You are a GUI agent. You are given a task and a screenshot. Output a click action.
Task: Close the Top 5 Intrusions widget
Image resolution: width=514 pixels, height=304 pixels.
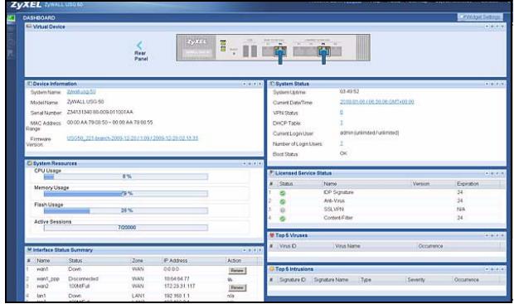pos(502,269)
